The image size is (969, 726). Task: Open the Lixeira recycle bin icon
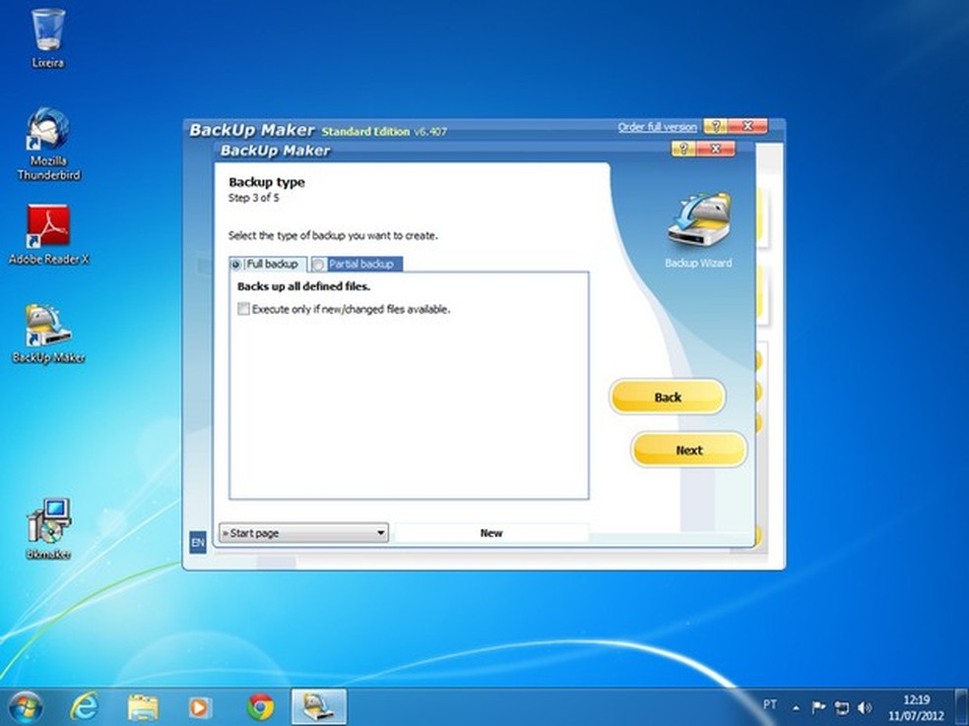47,31
